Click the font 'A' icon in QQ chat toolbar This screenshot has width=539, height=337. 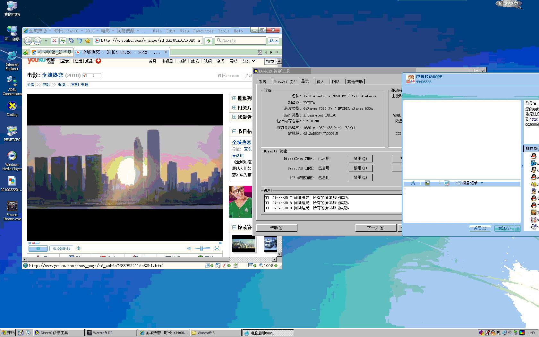point(413,183)
